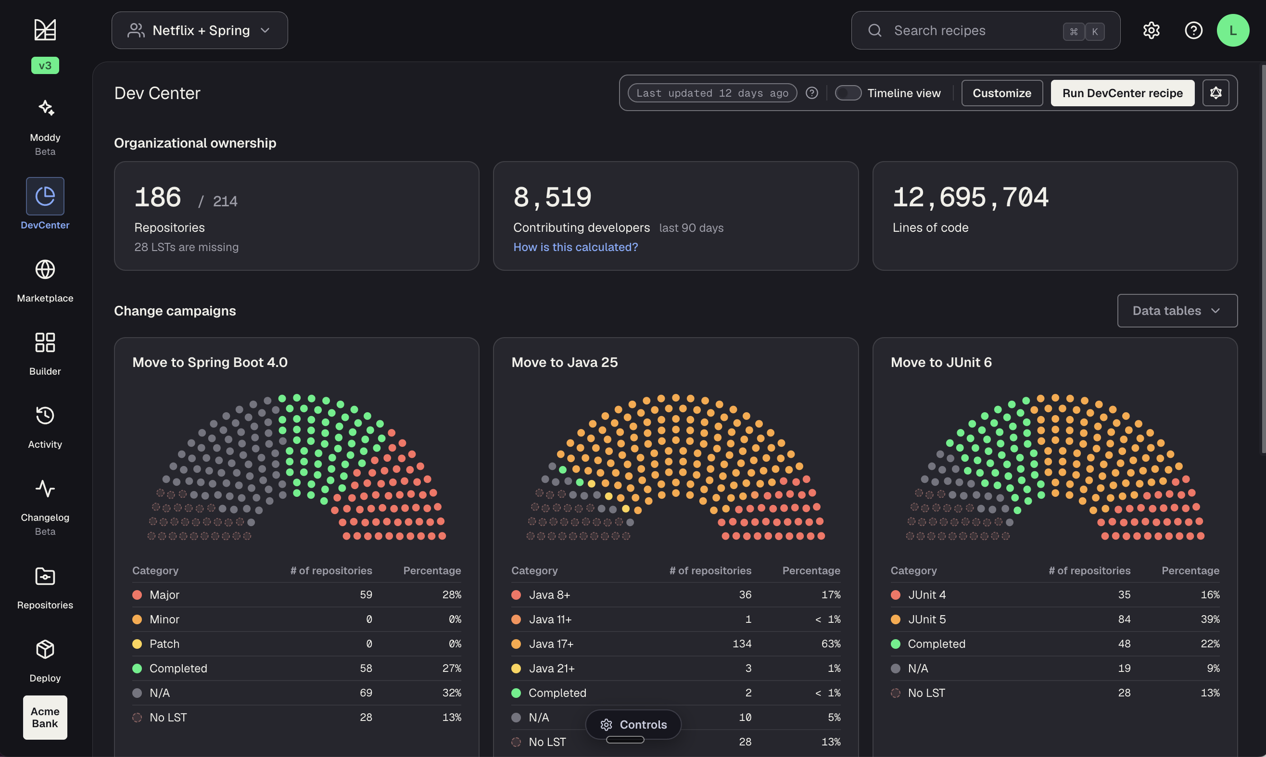Click Run DevCenter recipe button
This screenshot has width=1266, height=757.
point(1122,93)
